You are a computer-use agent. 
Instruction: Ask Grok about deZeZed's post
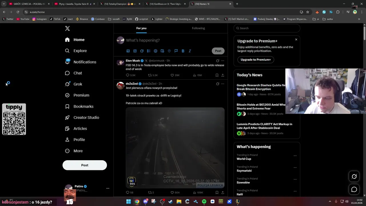click(x=218, y=84)
